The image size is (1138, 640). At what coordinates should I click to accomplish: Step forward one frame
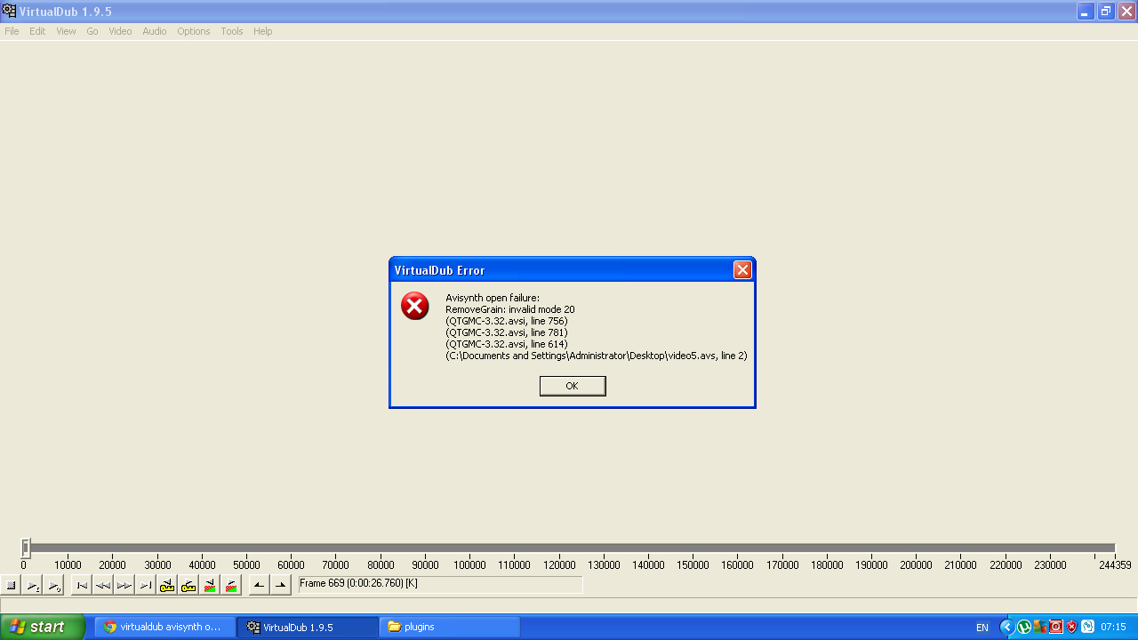(124, 585)
